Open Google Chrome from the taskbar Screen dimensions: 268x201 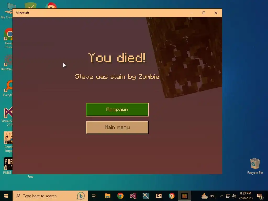pos(120,196)
